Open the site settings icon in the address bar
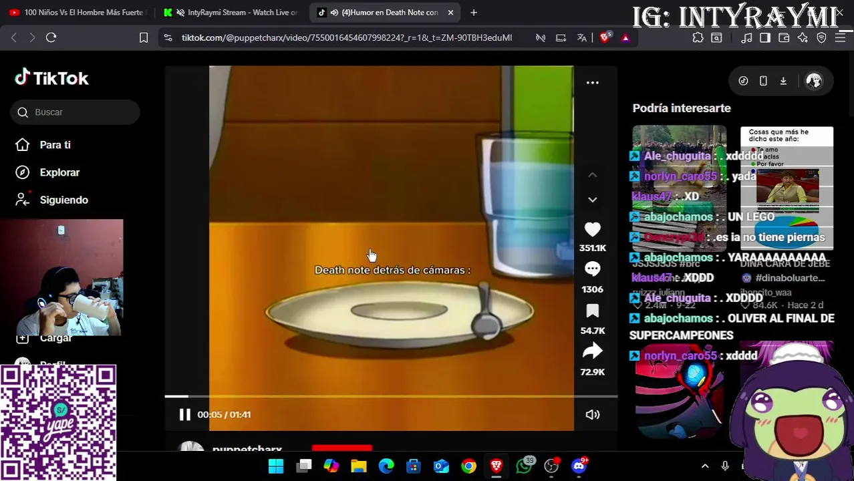The height and width of the screenshot is (481, 854). pos(168,37)
